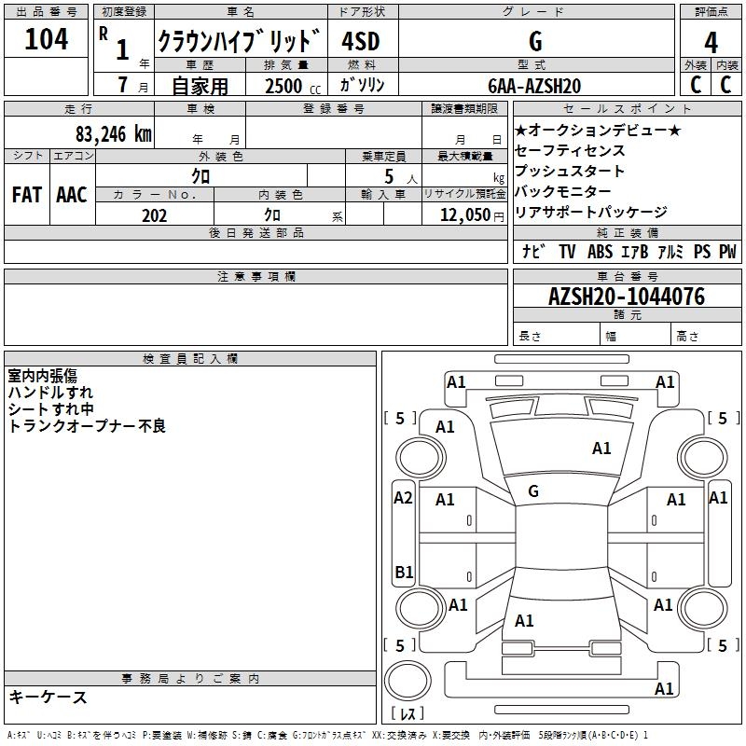Click the キーケース note in office notice

[x=48, y=697]
